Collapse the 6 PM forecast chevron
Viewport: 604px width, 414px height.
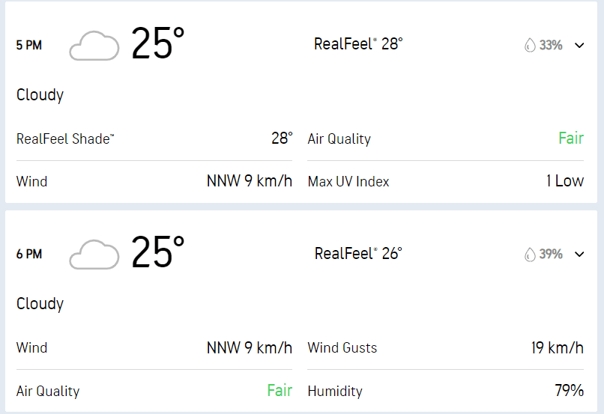coord(579,255)
